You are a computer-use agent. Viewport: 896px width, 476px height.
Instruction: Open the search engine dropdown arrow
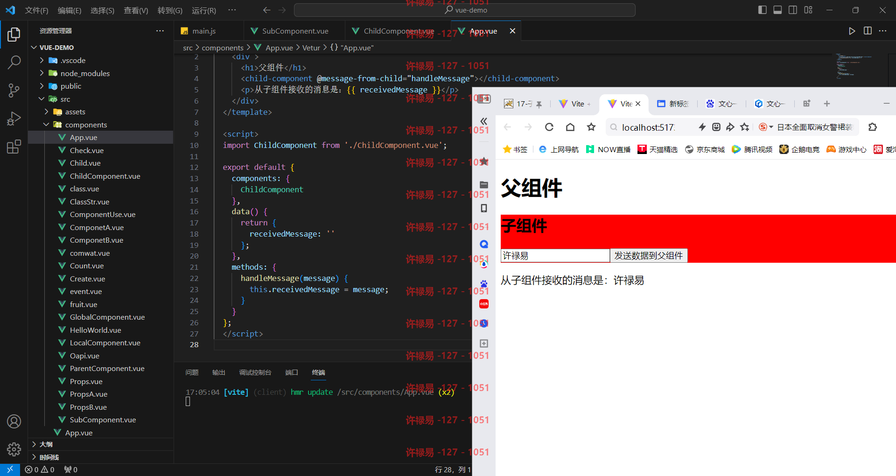coord(771,127)
